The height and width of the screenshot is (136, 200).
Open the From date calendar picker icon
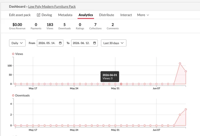(x=60, y=43)
